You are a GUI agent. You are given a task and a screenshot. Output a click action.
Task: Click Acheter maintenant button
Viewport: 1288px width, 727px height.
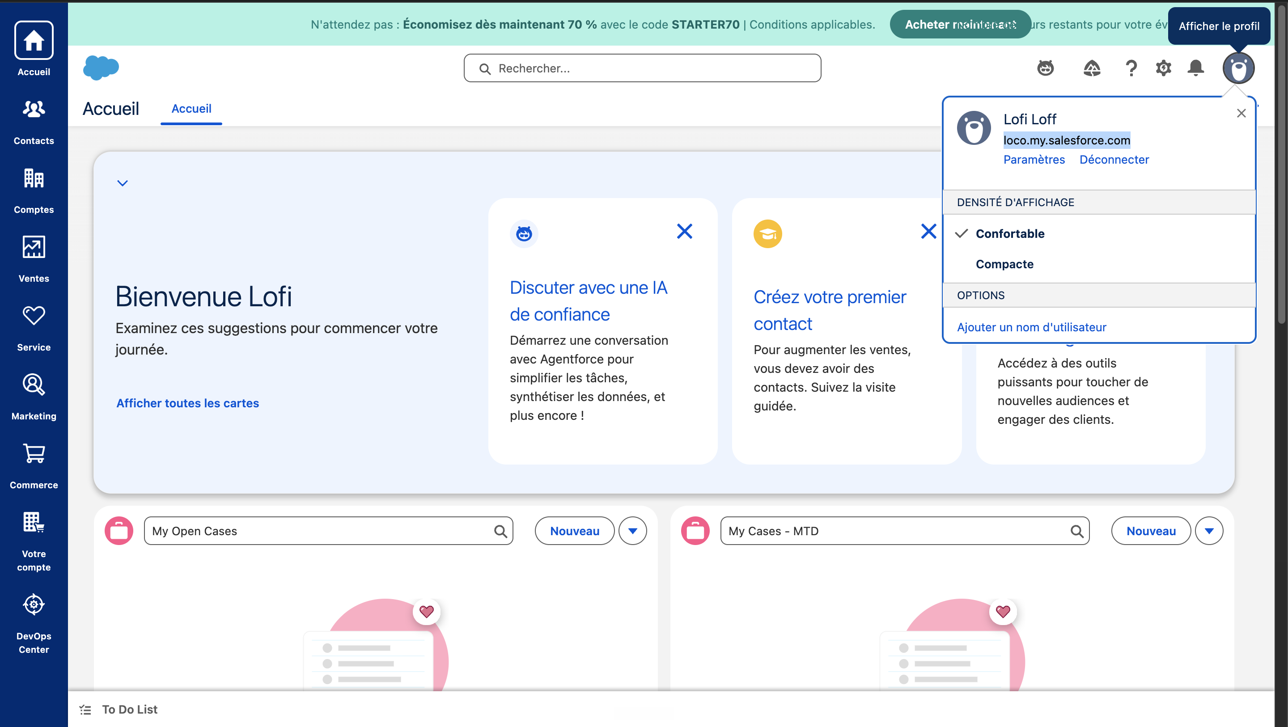point(960,24)
